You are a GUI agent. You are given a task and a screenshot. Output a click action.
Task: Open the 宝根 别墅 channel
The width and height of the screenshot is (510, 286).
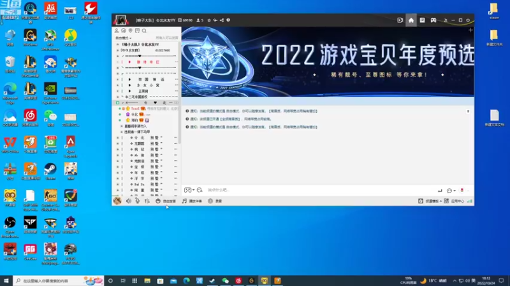pos(147,167)
